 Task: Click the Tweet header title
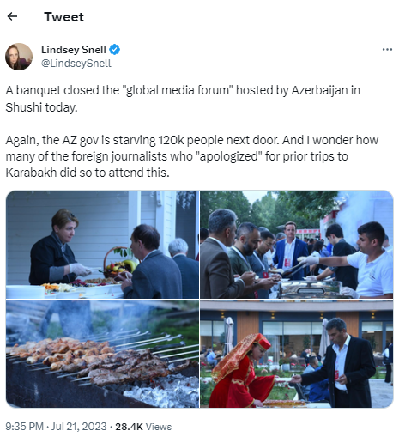[x=63, y=17]
